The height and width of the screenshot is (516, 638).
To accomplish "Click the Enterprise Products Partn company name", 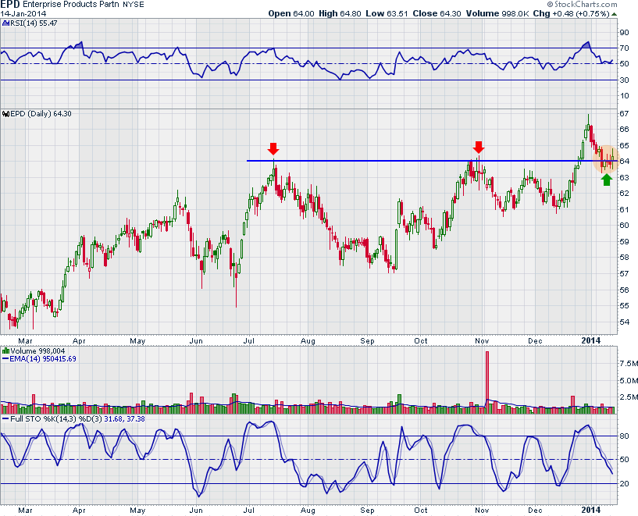I will click(71, 5).
